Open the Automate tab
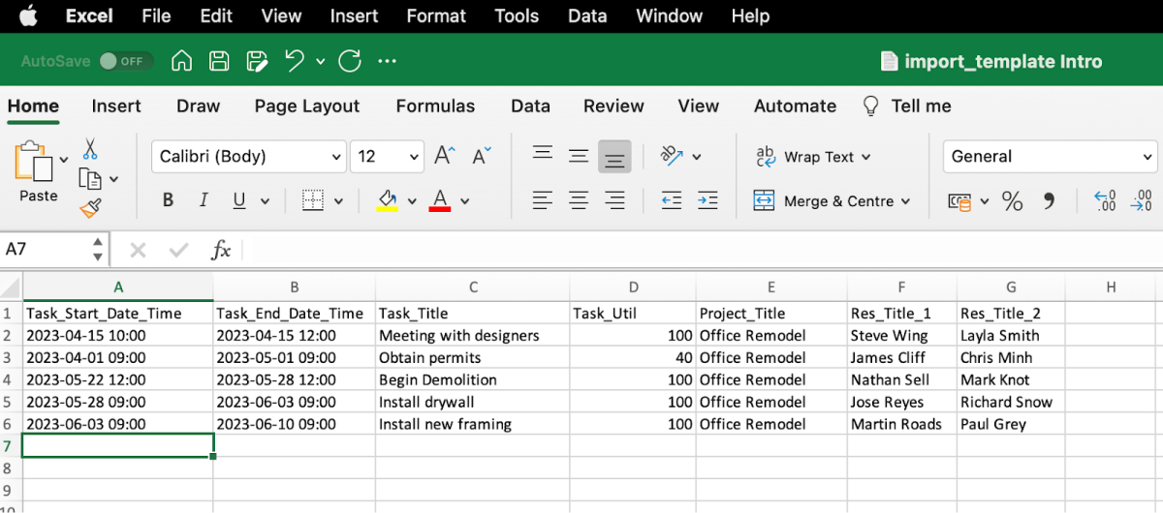 point(796,106)
